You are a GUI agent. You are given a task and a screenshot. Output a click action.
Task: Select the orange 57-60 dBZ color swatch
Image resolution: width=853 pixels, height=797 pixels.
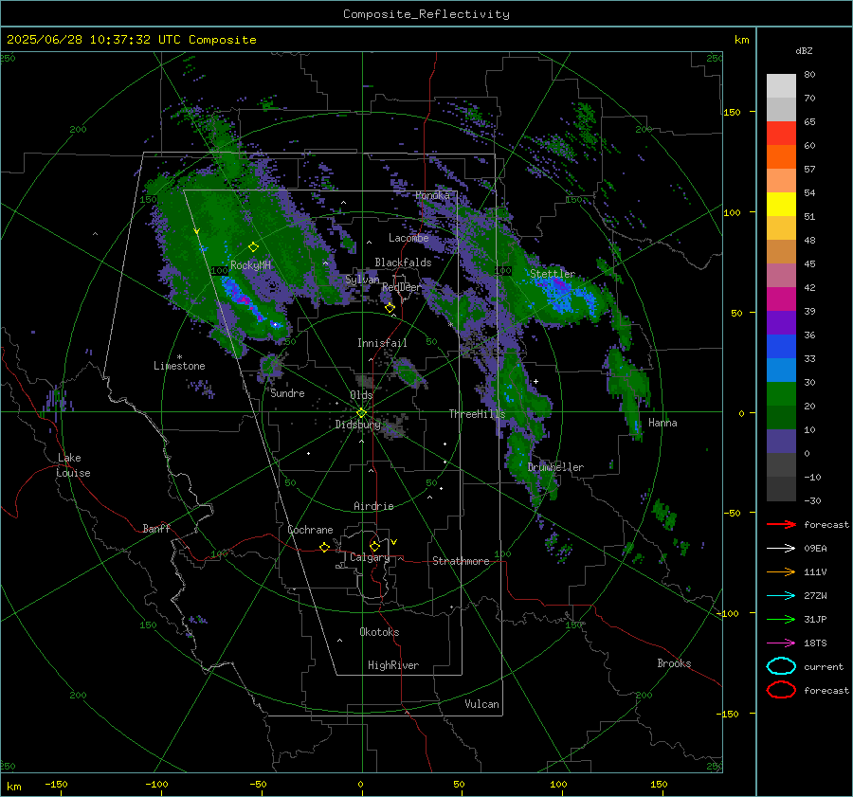(781, 157)
